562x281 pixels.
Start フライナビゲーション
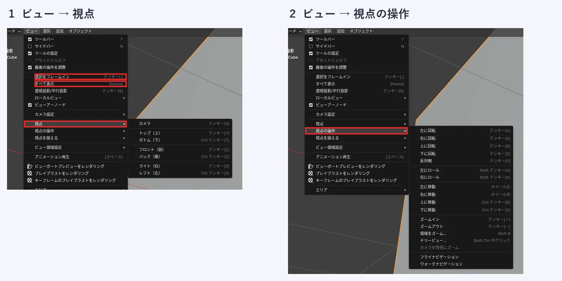pyautogui.click(x=461, y=257)
